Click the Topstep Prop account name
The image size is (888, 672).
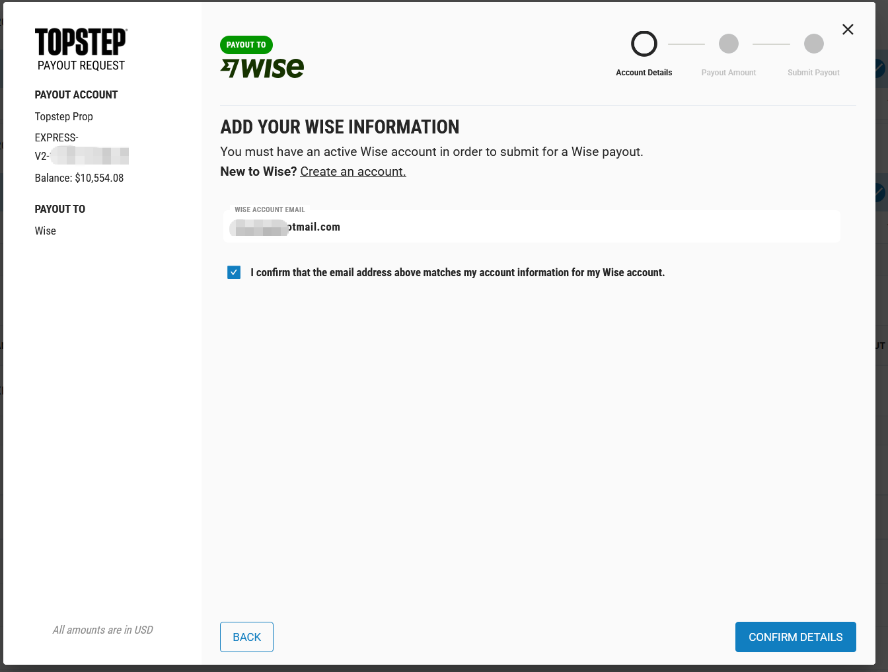(x=64, y=116)
